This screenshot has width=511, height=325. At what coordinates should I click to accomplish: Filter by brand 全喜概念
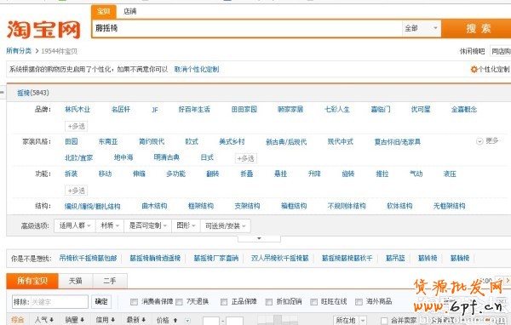pos(464,110)
